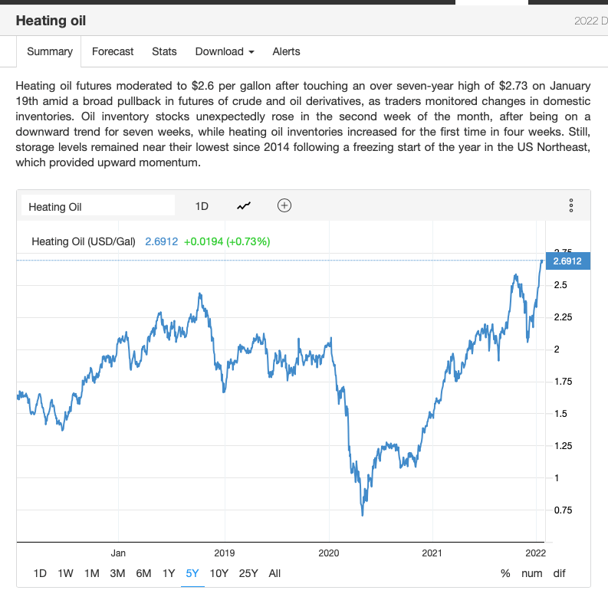Open the three-dot chart options menu
The width and height of the screenshot is (608, 610).
pos(570,205)
